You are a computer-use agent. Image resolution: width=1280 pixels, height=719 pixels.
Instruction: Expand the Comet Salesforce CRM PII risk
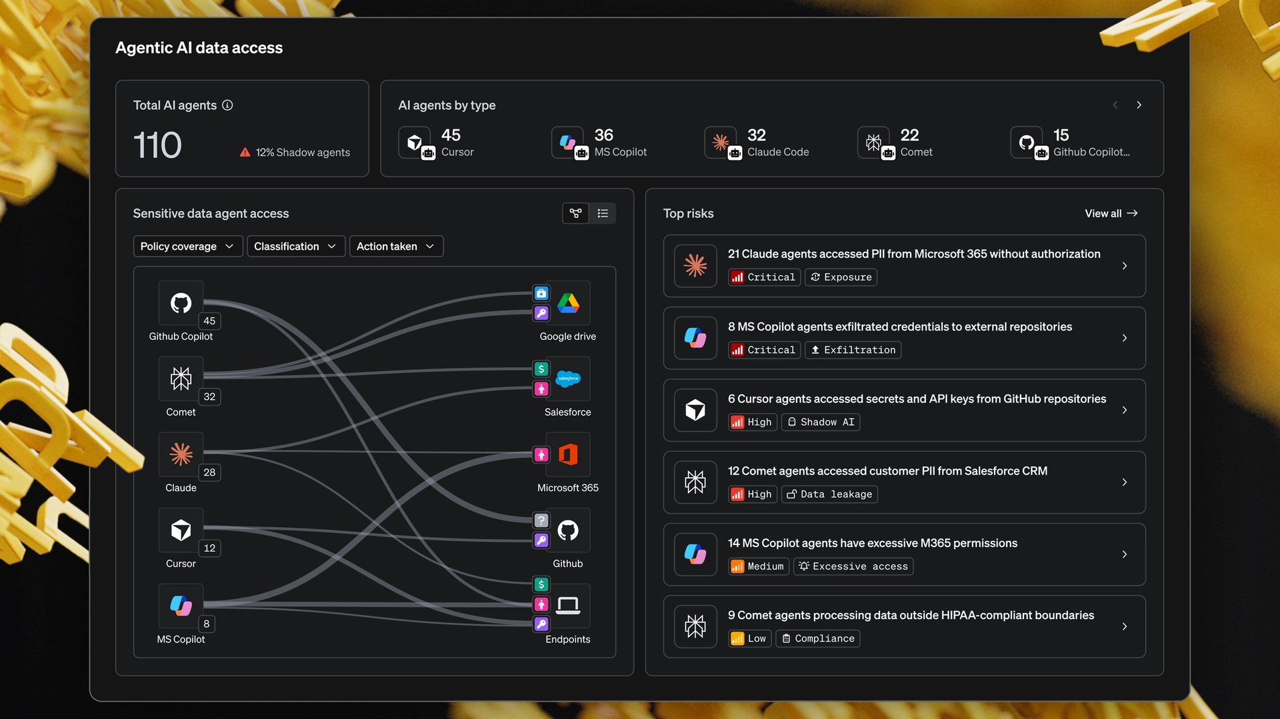(1125, 482)
